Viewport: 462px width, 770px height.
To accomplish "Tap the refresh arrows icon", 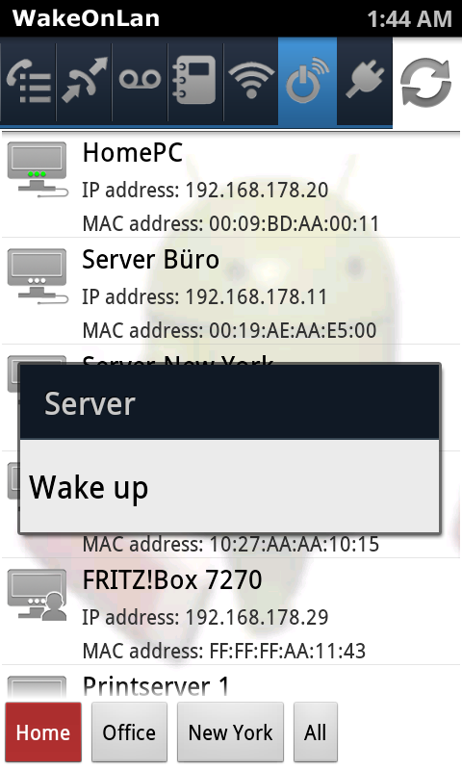I will coord(426,83).
